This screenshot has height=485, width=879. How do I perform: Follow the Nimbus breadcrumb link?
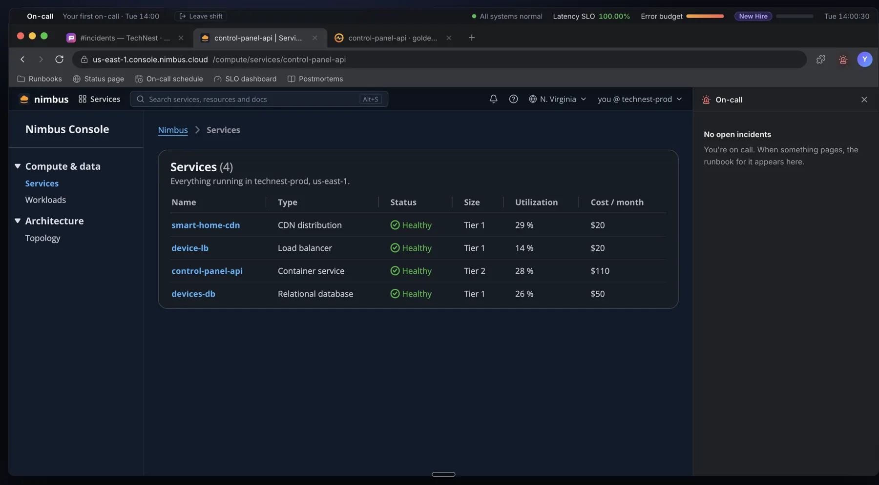coord(173,130)
